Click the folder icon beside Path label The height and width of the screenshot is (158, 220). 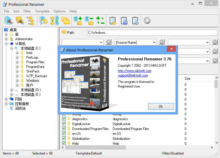[64, 32]
